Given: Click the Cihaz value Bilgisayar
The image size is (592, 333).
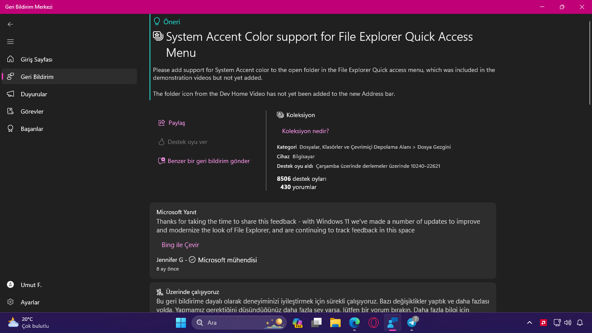Looking at the screenshot, I should [304, 157].
